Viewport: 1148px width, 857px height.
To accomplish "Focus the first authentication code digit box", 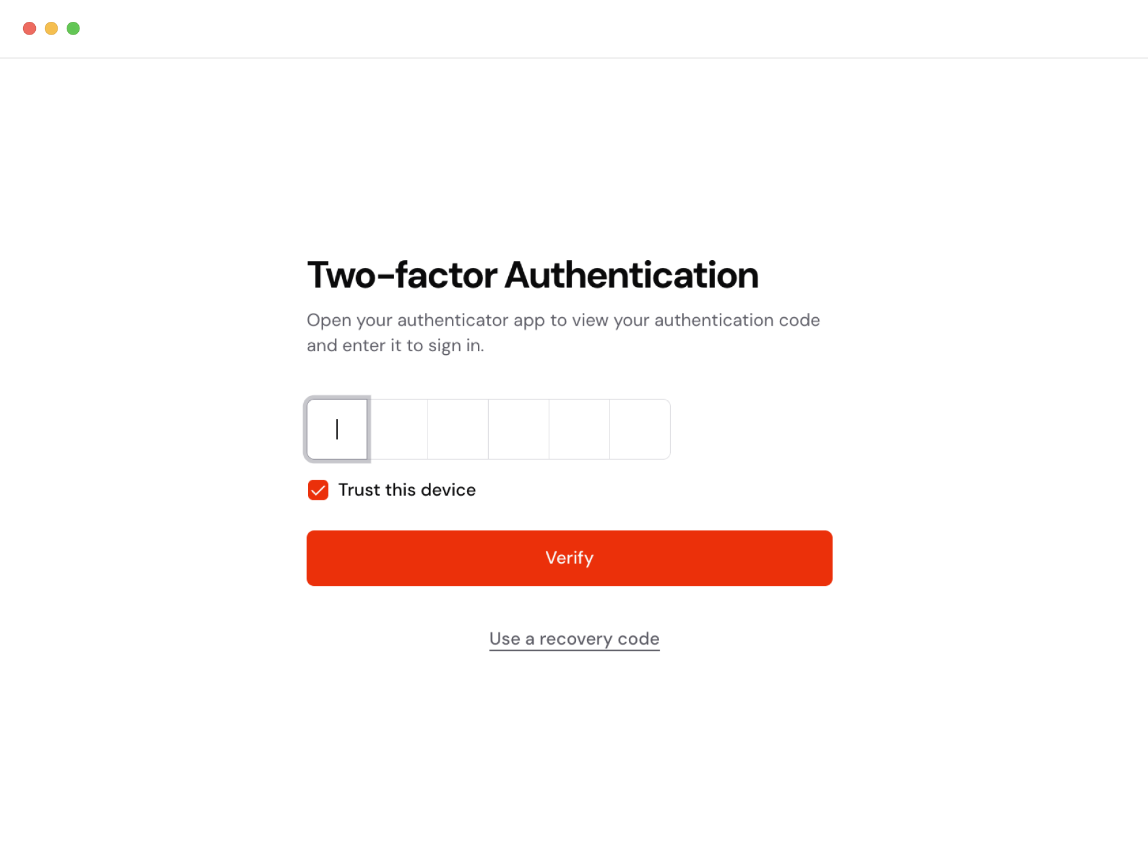I will point(337,429).
